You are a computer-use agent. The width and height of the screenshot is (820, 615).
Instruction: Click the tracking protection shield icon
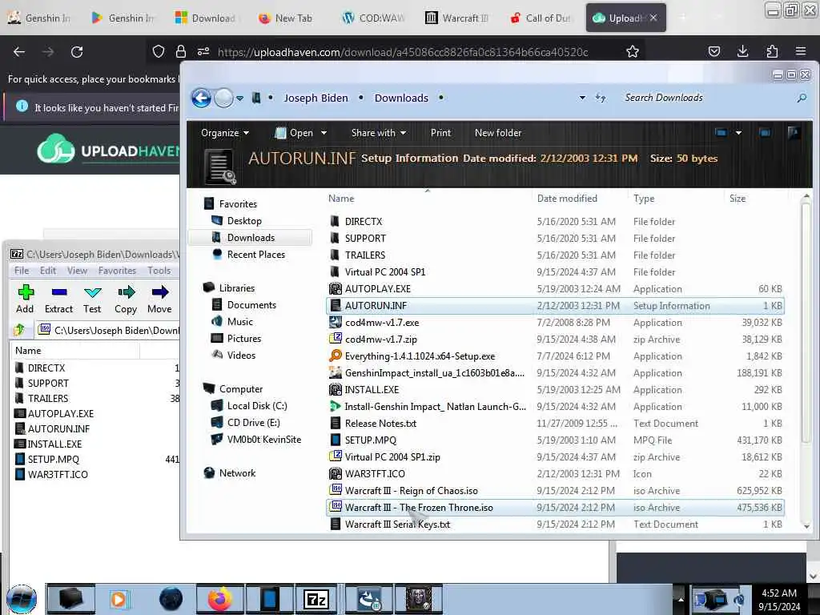click(159, 51)
